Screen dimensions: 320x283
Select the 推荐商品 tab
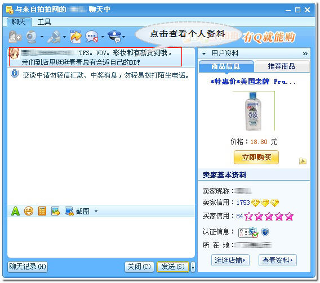click(282, 66)
